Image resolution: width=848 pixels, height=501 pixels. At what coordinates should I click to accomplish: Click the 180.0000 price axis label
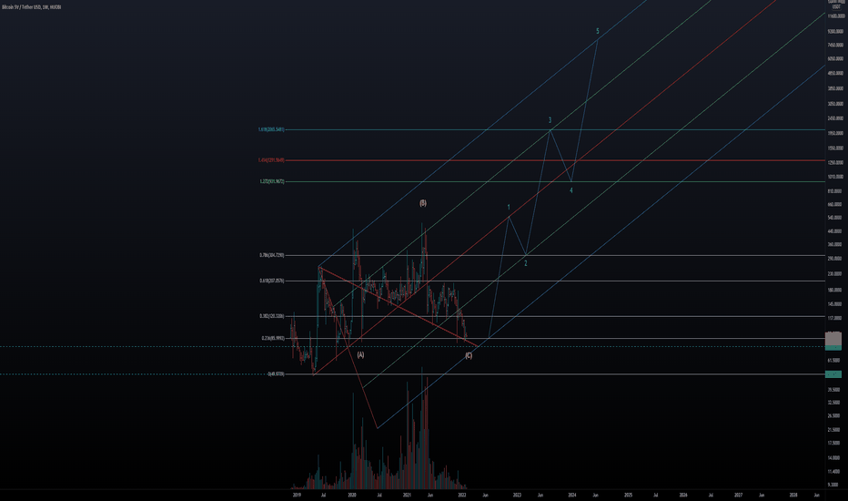[x=835, y=291]
